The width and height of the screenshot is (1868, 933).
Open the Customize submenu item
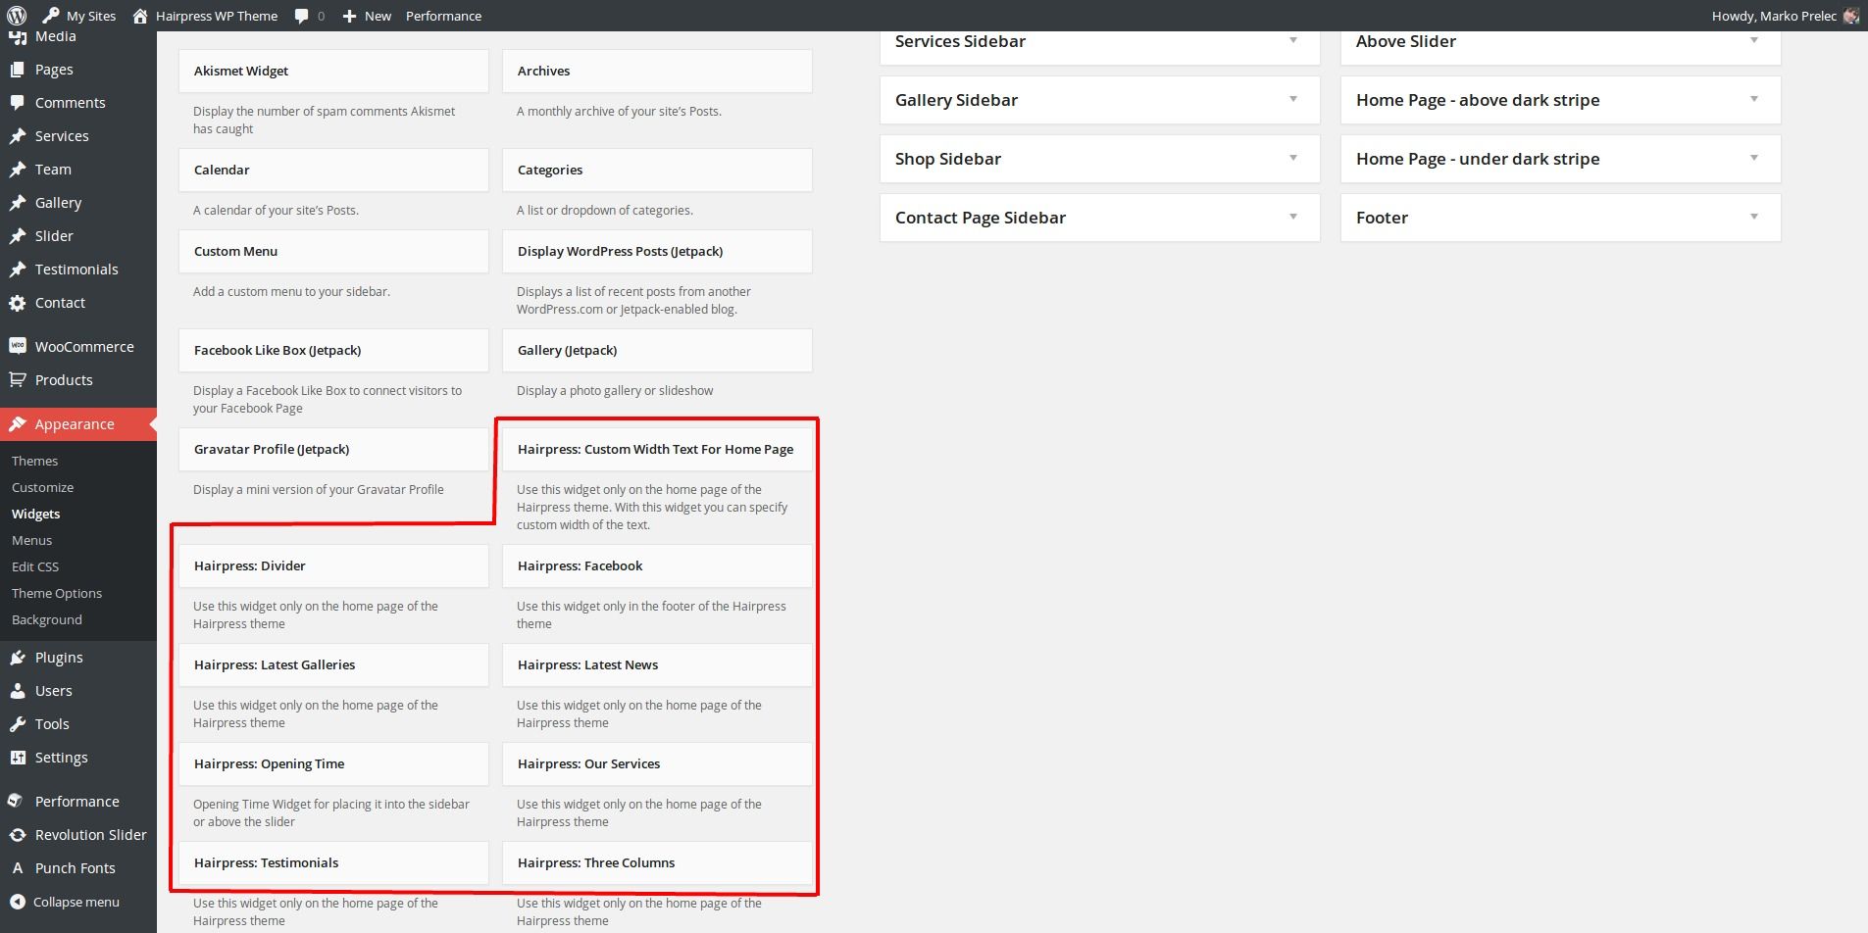[43, 487]
